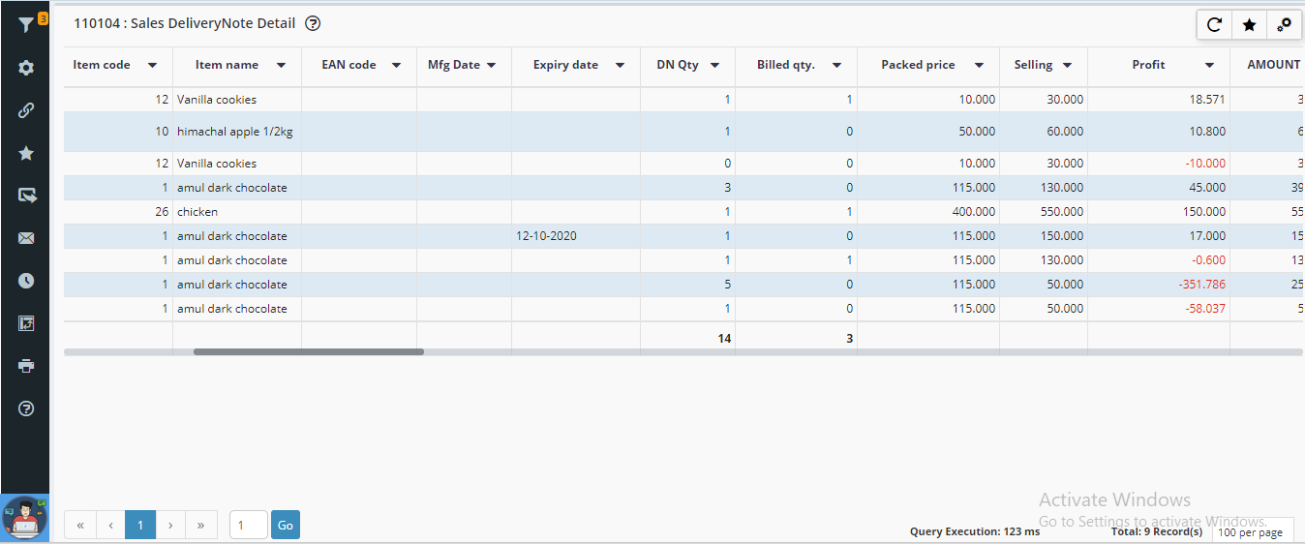The width and height of the screenshot is (1305, 544).
Task: Click the Query Execution: 123 ms text
Action: [x=975, y=531]
